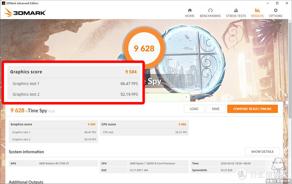Click the question mark help button
292x184 pixels.
click(x=186, y=97)
